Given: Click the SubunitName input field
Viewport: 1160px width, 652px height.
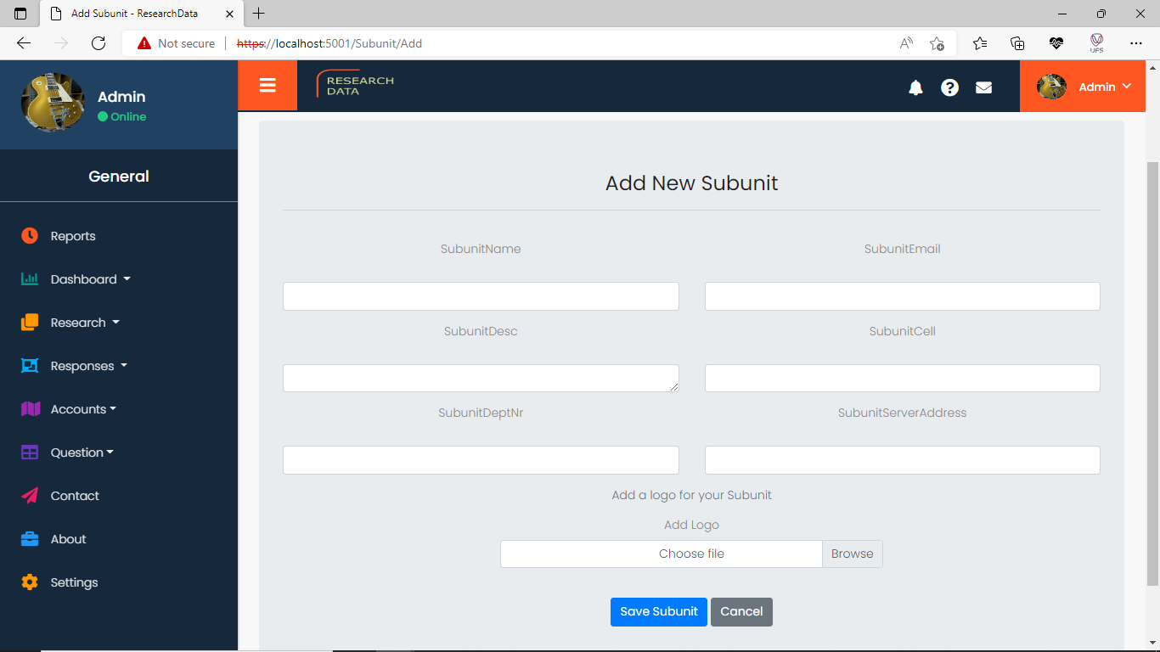Looking at the screenshot, I should tap(481, 296).
